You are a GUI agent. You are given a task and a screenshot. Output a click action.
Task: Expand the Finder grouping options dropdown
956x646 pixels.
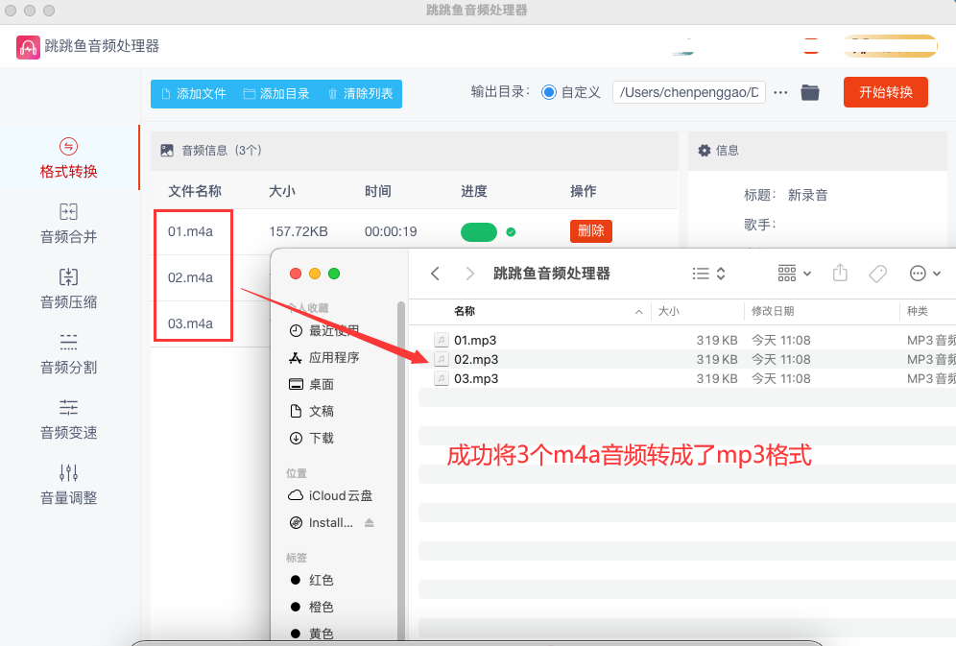pyautogui.click(x=795, y=274)
